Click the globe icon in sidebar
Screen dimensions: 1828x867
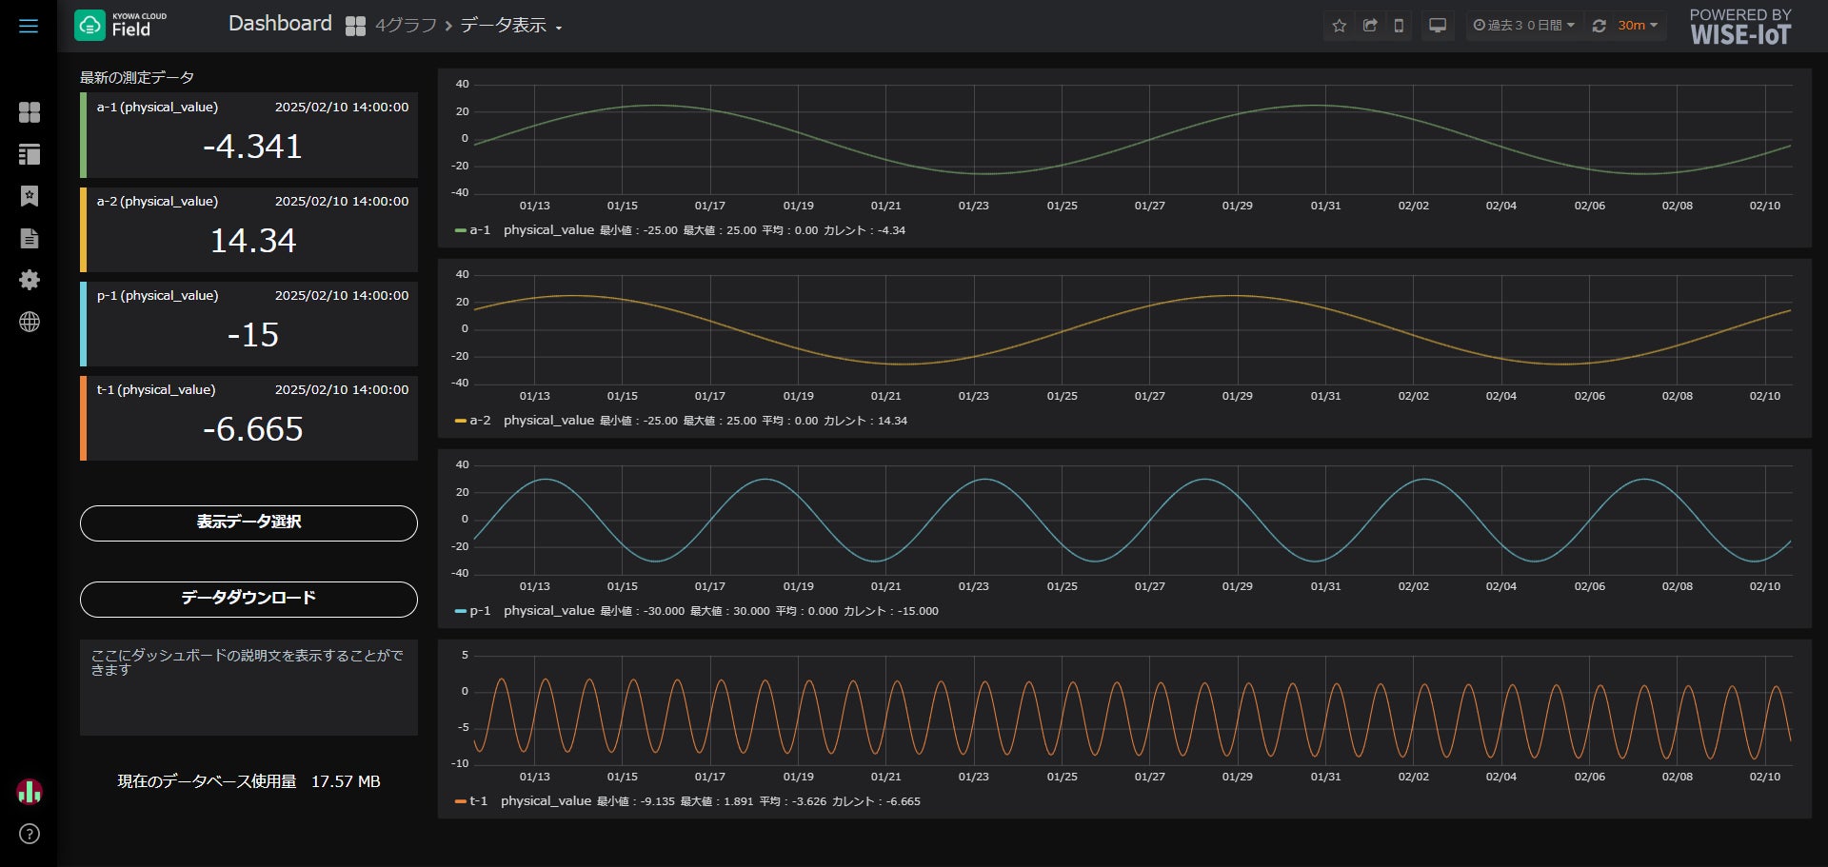(30, 322)
